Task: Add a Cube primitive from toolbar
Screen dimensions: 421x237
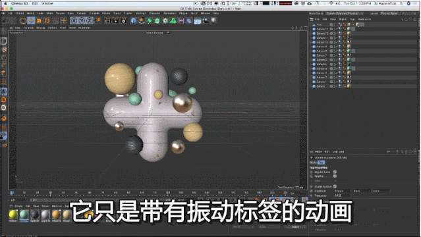Action: tap(134, 20)
